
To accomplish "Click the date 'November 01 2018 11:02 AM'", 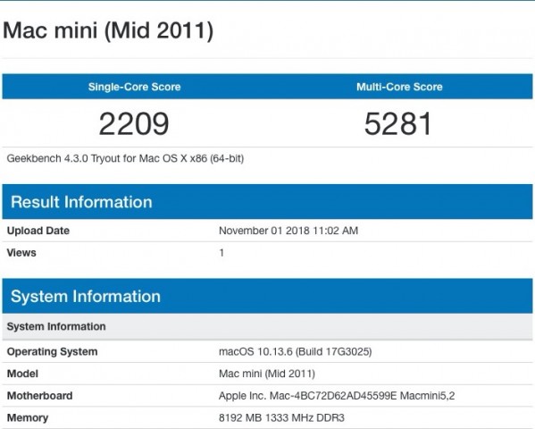I will [288, 231].
